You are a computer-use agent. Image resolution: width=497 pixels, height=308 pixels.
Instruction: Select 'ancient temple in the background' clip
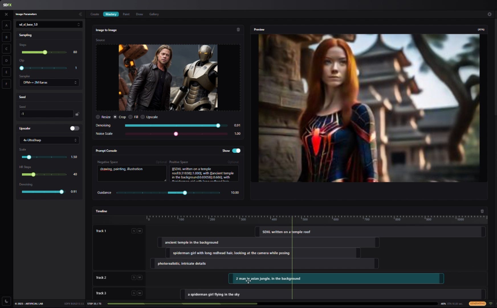pos(268,242)
